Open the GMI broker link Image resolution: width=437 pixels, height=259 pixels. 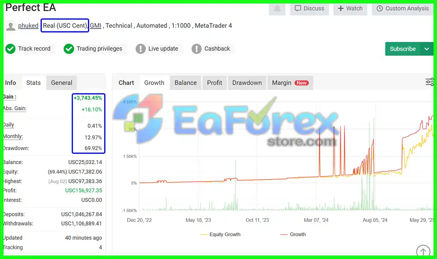96,26
